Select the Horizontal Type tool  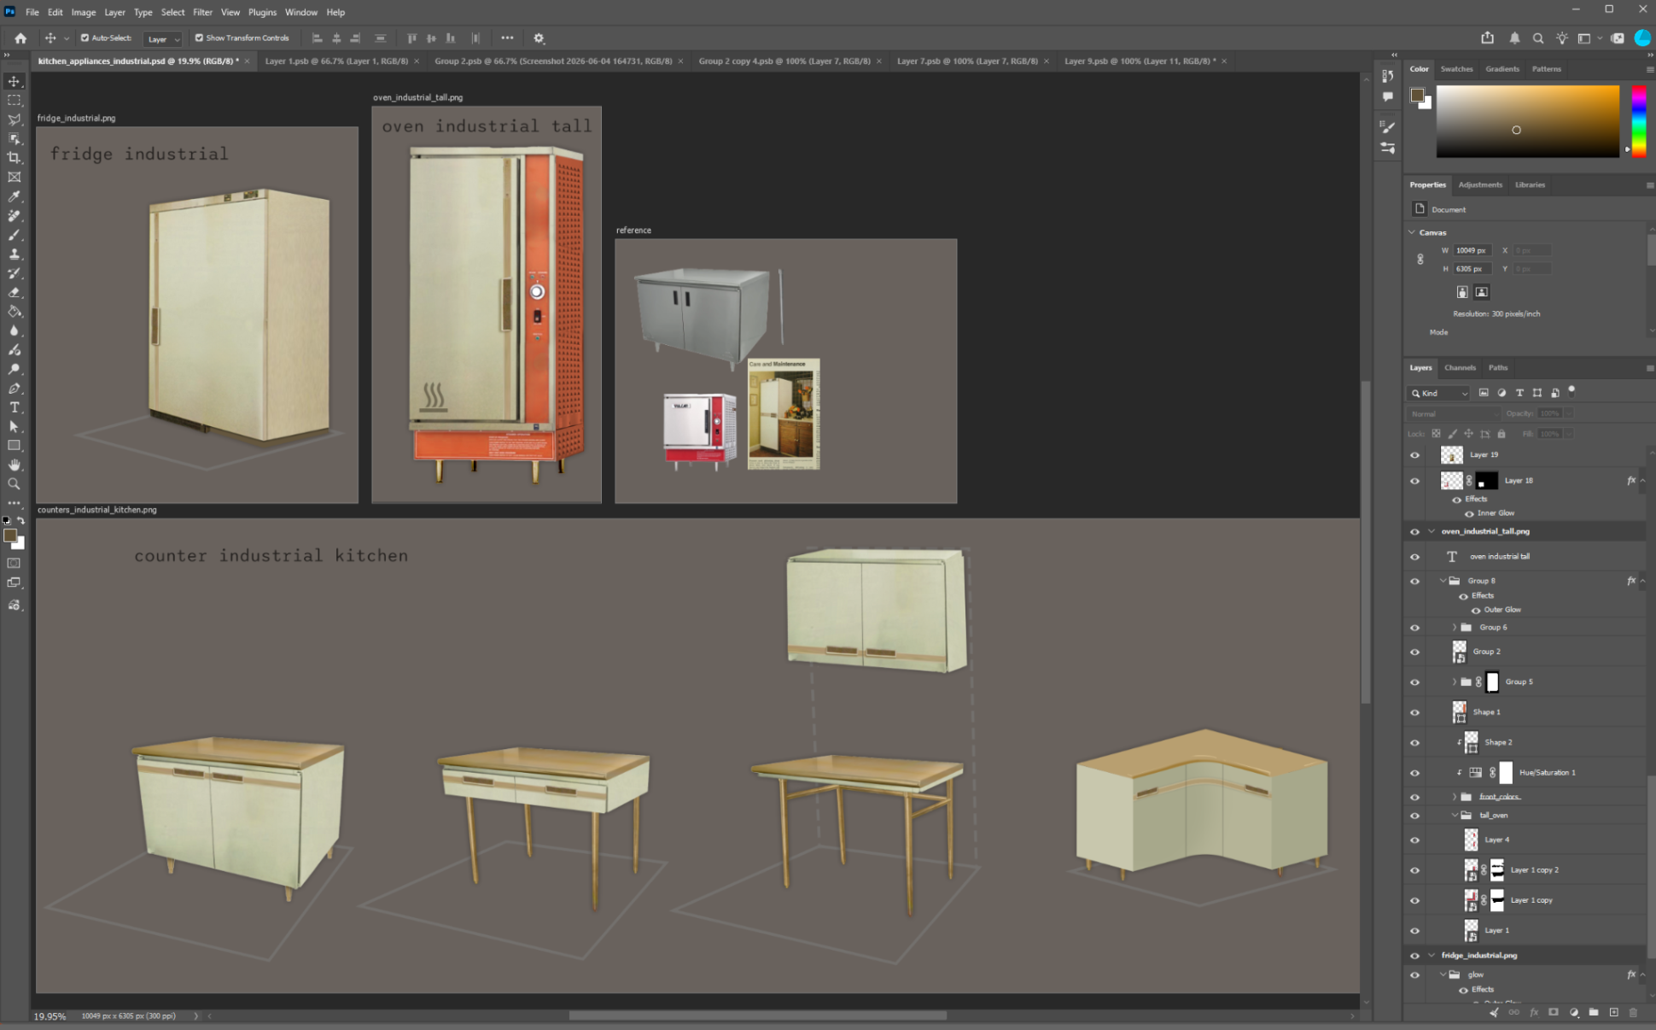pyautogui.click(x=14, y=407)
